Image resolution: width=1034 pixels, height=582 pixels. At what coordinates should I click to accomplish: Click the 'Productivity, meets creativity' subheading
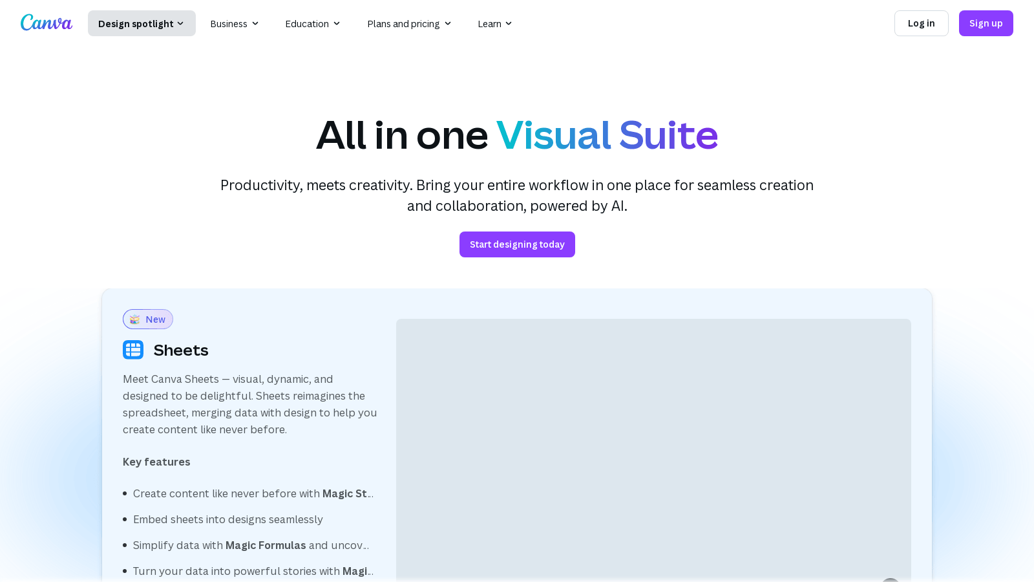[x=517, y=195]
